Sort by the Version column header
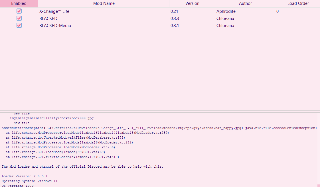The width and height of the screenshot is (320, 187). tap(192, 3)
